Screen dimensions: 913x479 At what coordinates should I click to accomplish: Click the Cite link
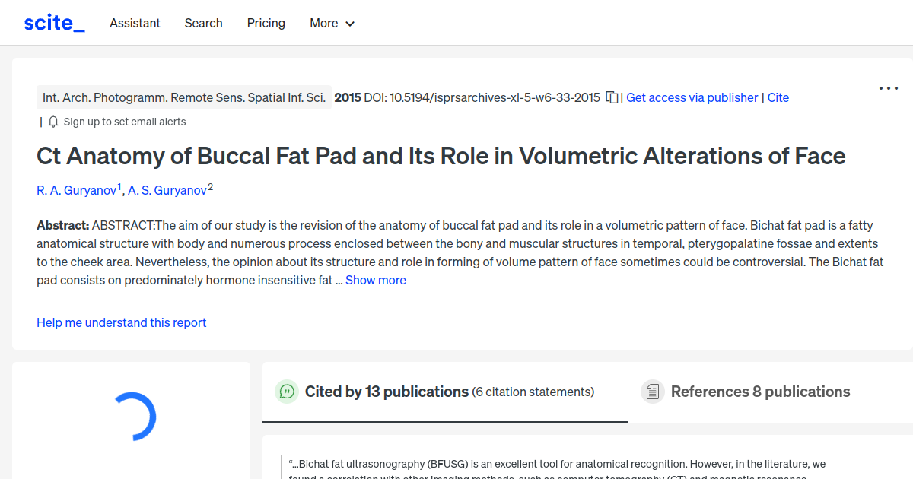point(778,97)
